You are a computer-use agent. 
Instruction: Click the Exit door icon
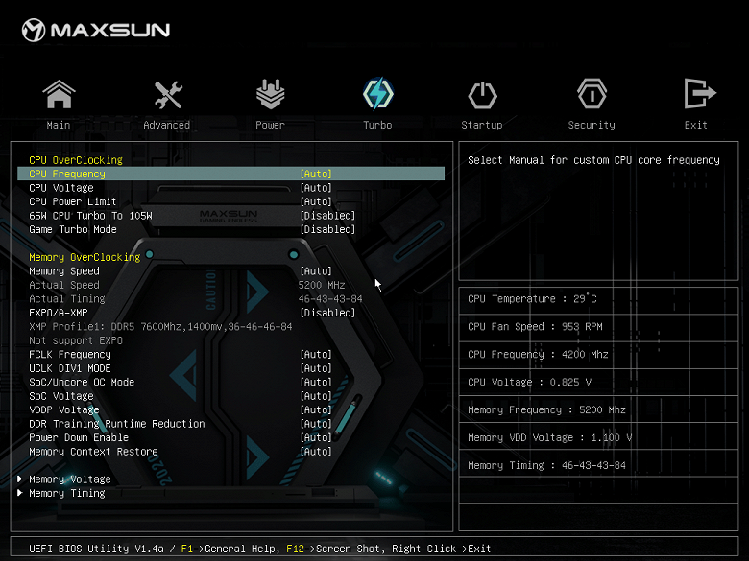click(x=696, y=94)
